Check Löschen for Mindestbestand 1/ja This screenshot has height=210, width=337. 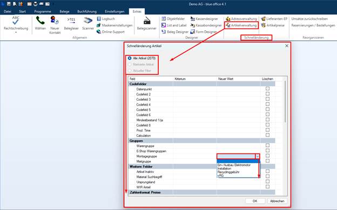pos(267,120)
